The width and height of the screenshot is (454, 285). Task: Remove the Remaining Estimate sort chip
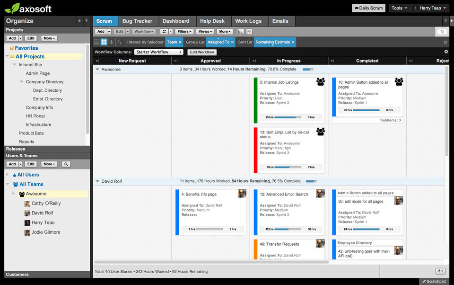pyautogui.click(x=293, y=42)
